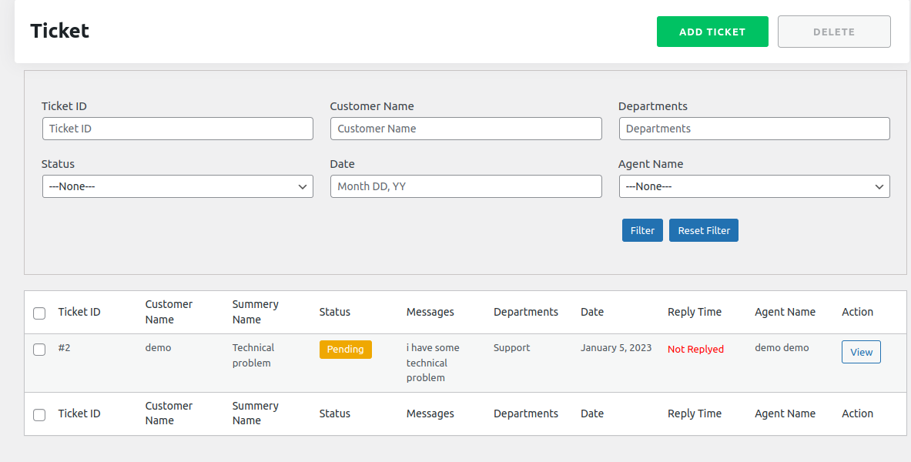
Task: Click top Status column header
Action: coord(335,312)
